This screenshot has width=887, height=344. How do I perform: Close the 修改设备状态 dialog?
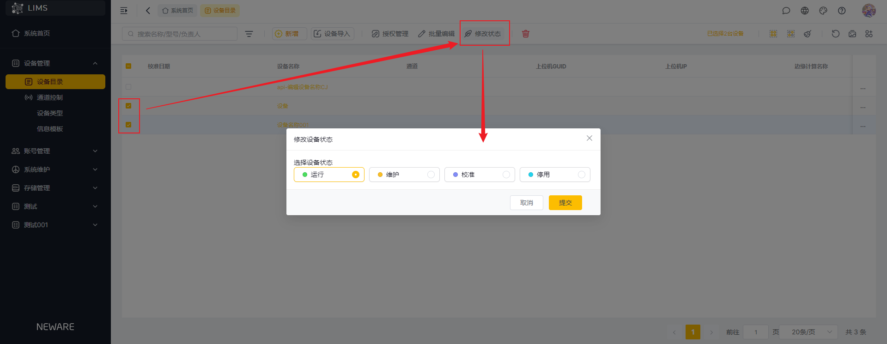click(589, 138)
